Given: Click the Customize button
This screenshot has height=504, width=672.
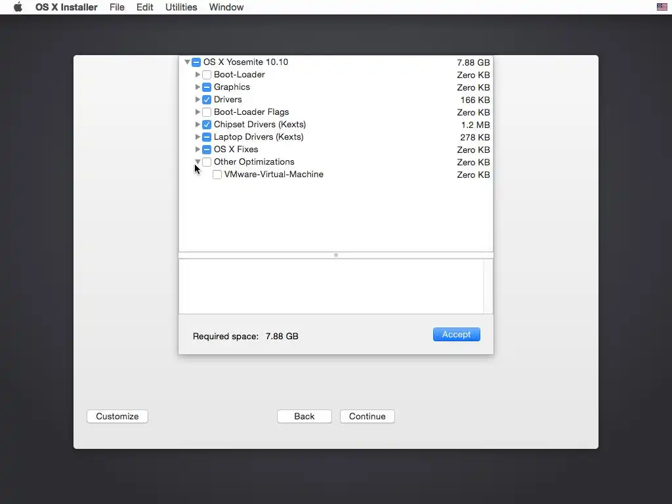Looking at the screenshot, I should pos(117,416).
